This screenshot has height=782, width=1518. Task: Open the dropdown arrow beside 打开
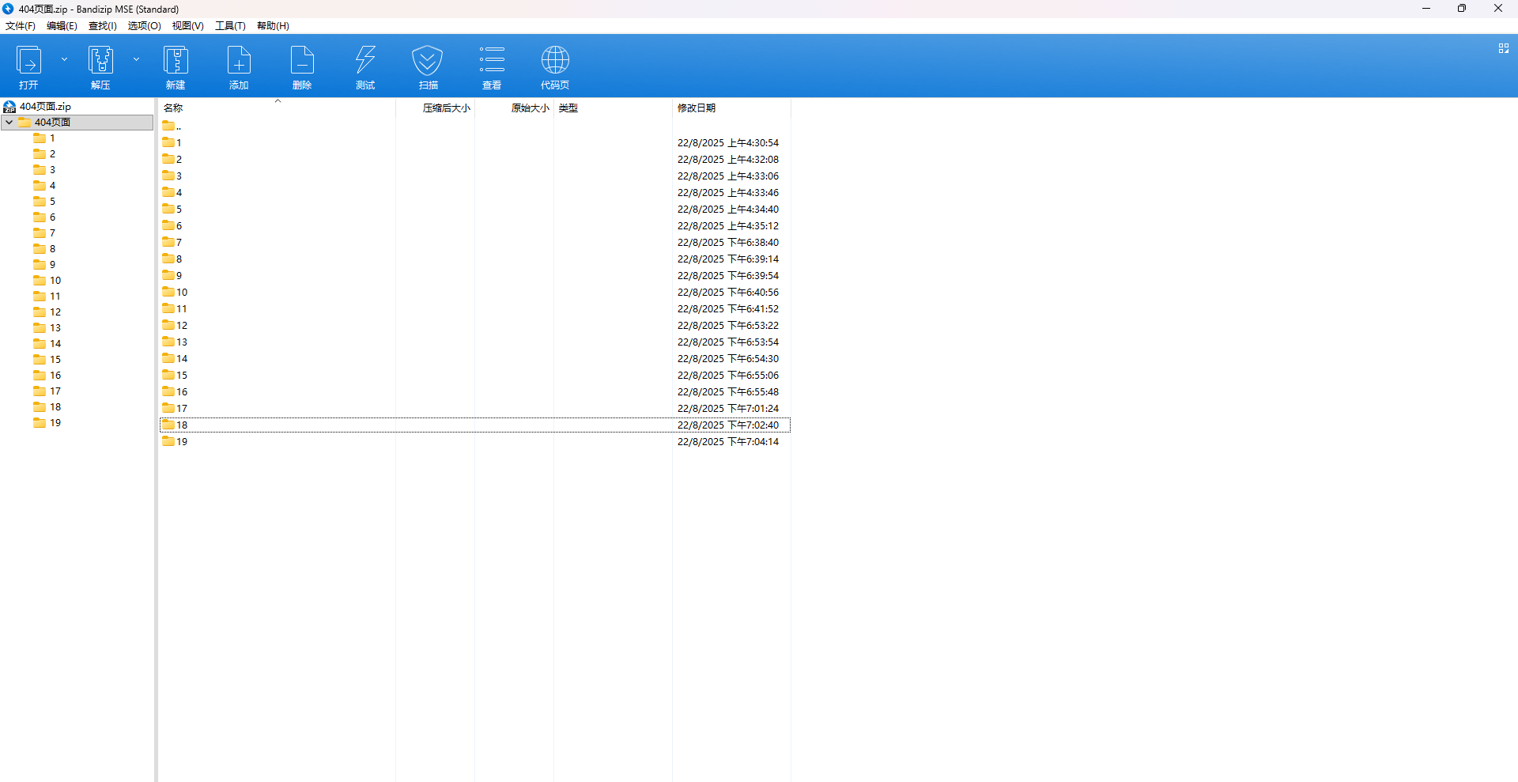pos(65,59)
